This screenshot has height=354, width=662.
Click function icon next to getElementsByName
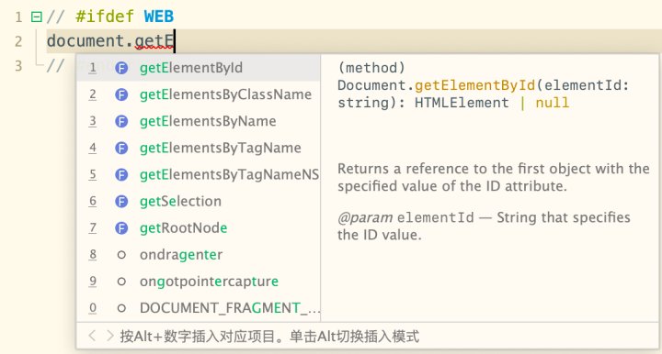121,121
